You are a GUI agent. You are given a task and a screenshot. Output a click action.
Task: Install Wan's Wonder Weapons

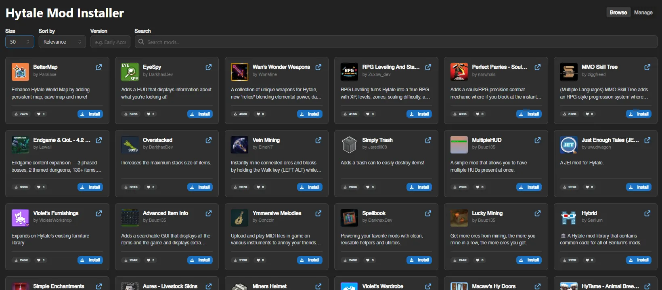(310, 114)
